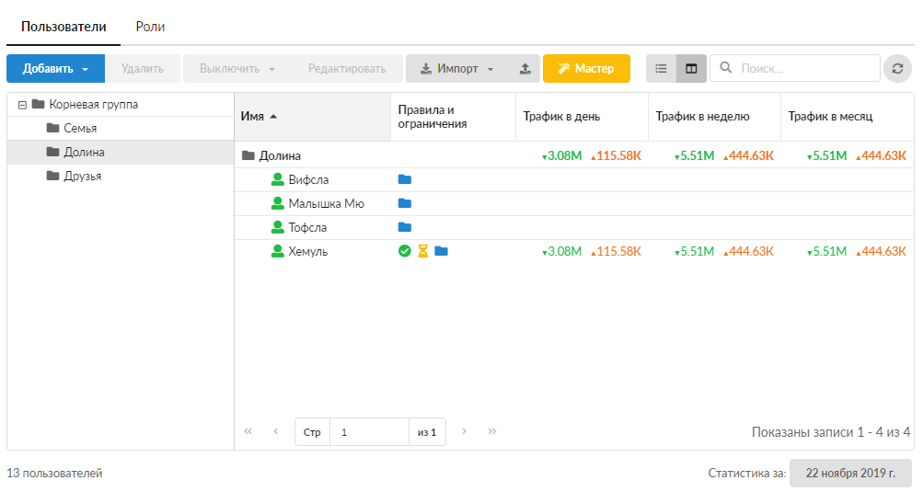This screenshot has height=492, width=923.
Task: Collapse the Корневая группа tree node
Action: tap(22, 105)
